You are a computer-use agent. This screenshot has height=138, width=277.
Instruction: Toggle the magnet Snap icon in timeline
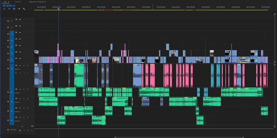coord(9,9)
